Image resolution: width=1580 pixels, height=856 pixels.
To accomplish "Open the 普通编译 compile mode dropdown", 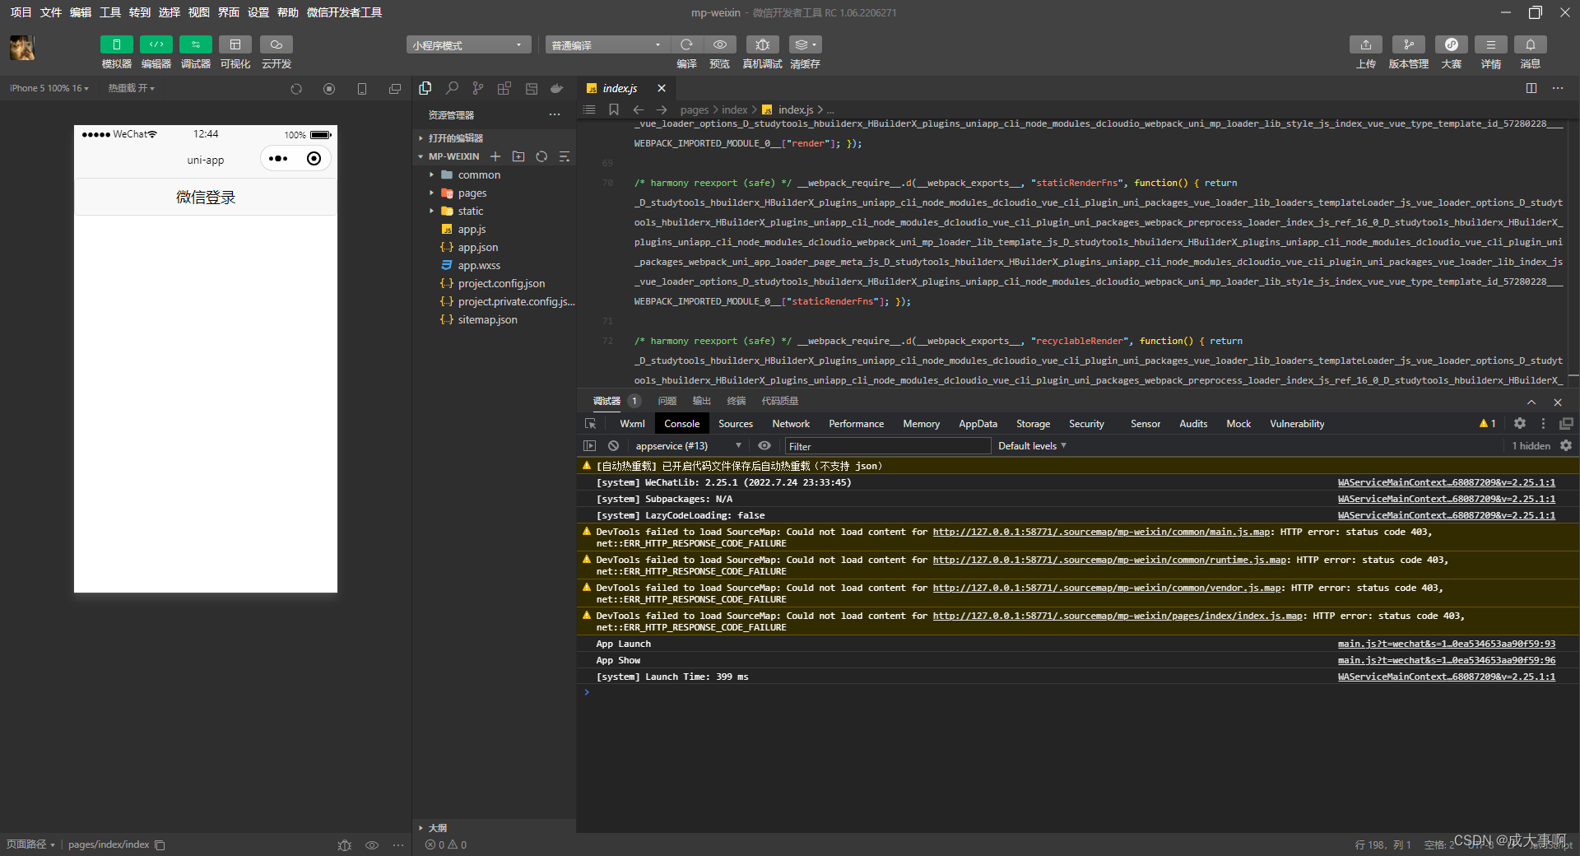I will click(607, 45).
